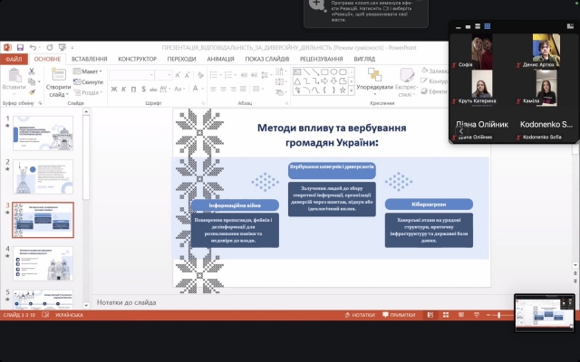Click the Paste (Вставити) clipboard icon
This screenshot has height=362, width=580.
pos(14,80)
